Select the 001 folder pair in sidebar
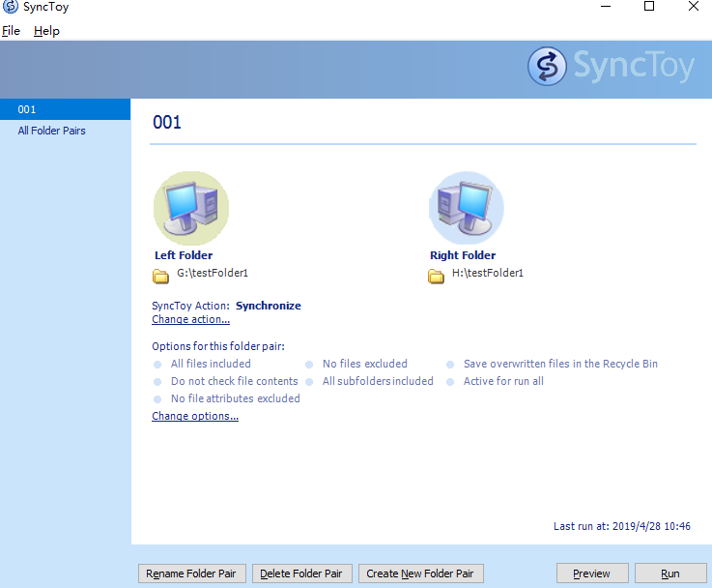 point(65,109)
